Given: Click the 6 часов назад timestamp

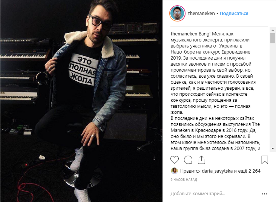Looking at the screenshot, I should click(x=184, y=180).
